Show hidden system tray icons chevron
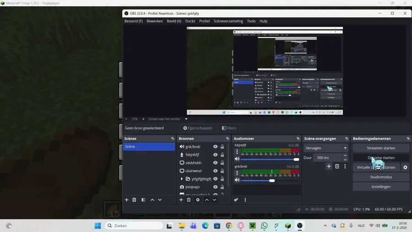 point(325,226)
